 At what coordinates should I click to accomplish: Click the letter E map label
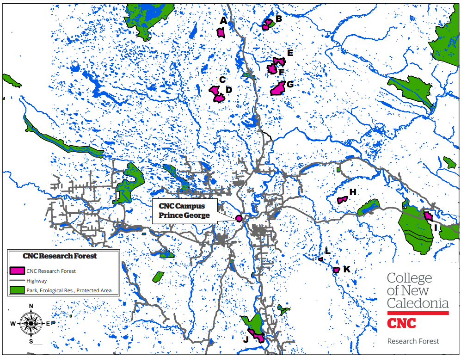coord(290,53)
